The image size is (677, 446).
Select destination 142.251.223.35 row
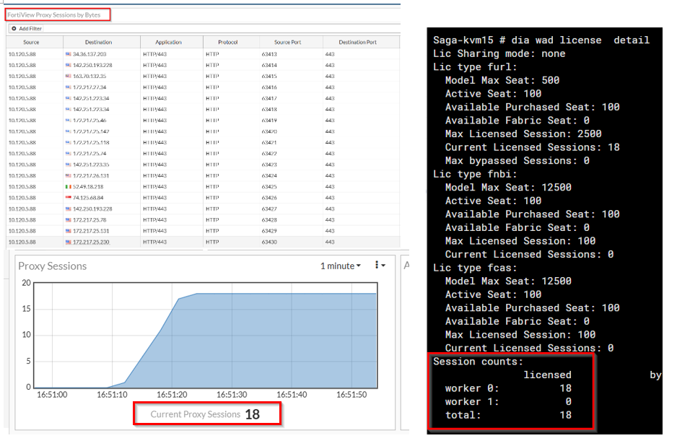coord(203,165)
